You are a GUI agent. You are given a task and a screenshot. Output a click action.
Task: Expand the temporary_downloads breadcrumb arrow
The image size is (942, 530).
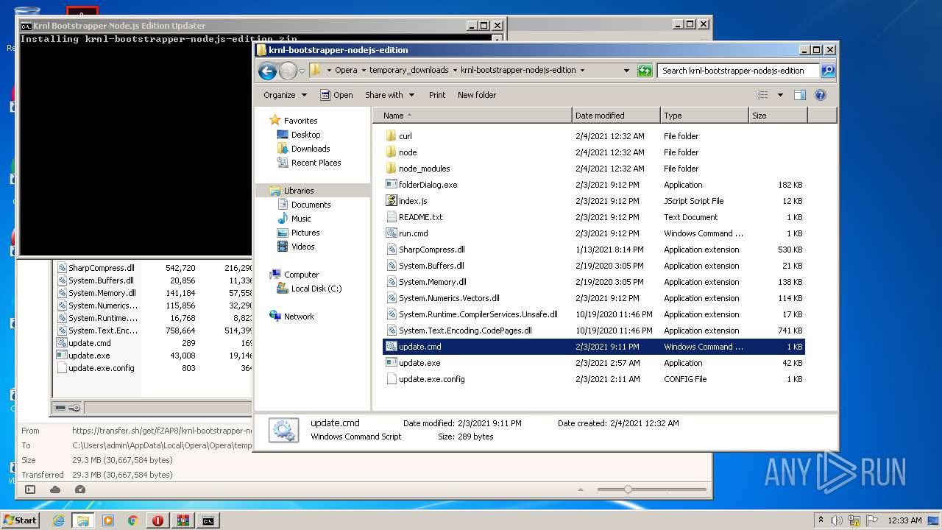pos(454,71)
